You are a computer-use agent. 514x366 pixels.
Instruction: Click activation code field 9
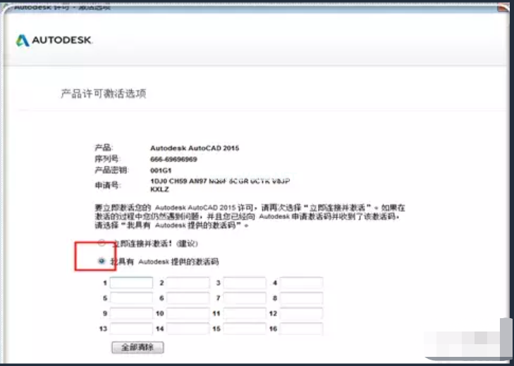tap(131, 314)
